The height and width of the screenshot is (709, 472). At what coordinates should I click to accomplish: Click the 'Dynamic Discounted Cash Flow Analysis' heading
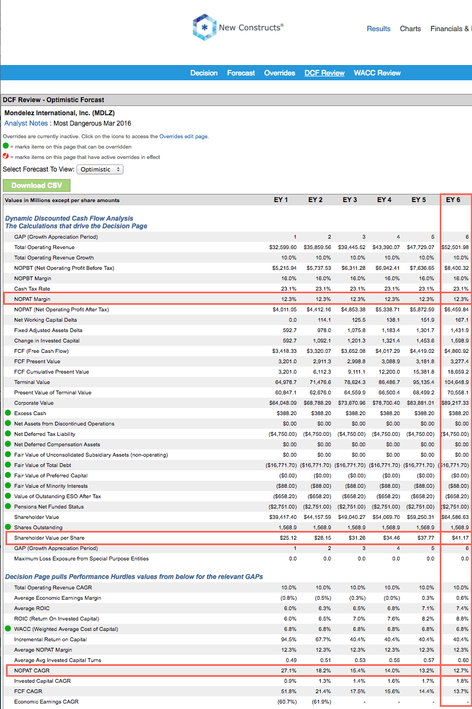(69, 218)
